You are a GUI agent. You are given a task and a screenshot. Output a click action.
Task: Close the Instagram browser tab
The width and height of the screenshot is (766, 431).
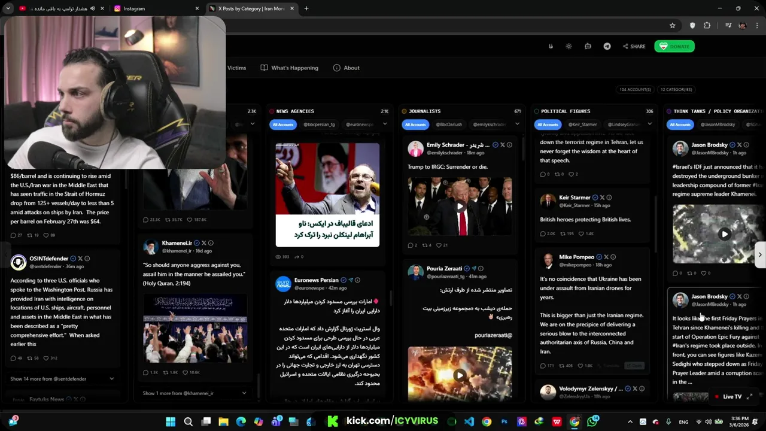[x=197, y=8]
